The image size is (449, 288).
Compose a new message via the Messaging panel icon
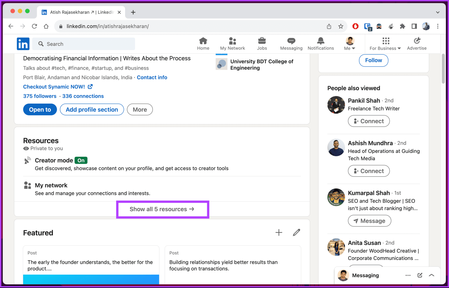tap(420, 275)
